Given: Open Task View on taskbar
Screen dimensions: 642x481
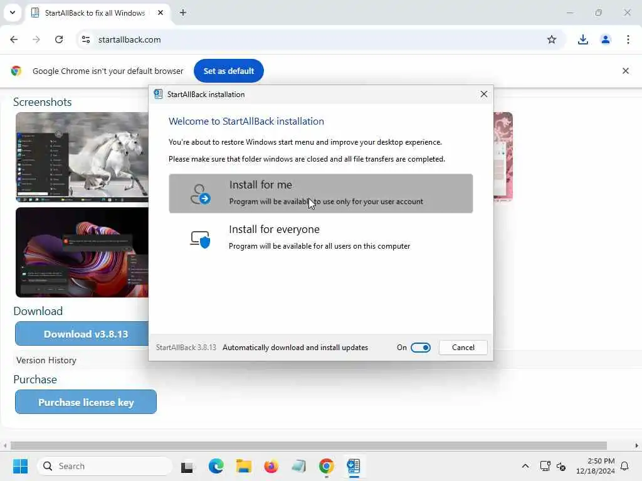Looking at the screenshot, I should 187,466.
